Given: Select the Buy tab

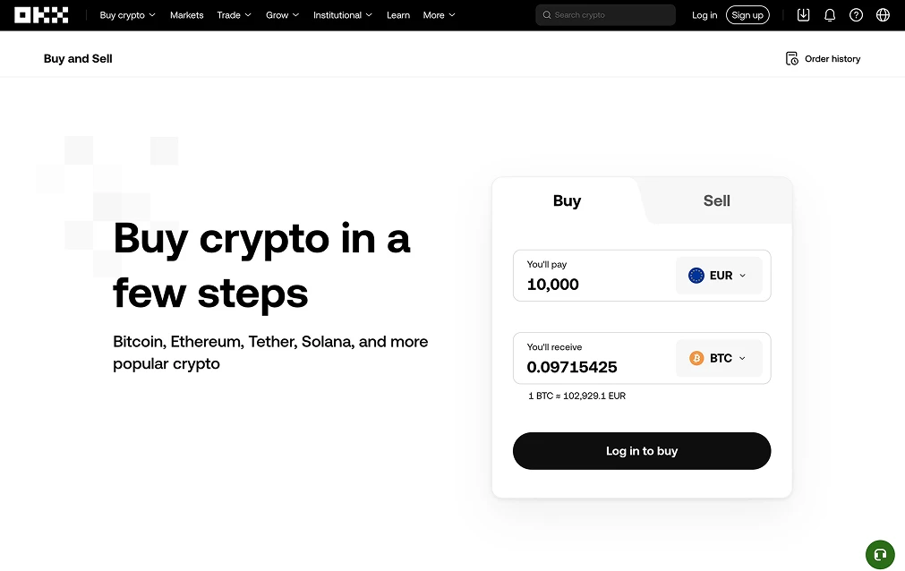Looking at the screenshot, I should coord(567,201).
